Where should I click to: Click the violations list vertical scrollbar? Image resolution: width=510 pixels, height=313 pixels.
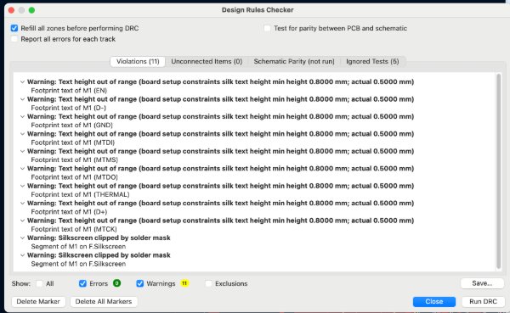click(498, 171)
